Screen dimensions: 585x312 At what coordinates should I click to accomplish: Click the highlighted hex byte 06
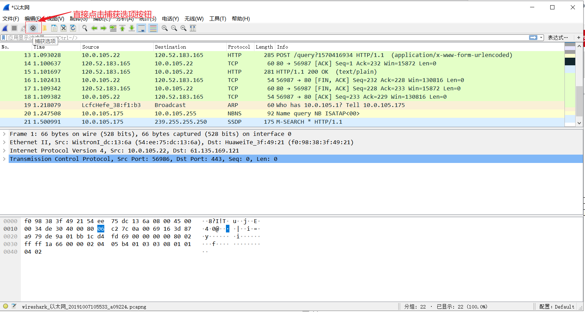101,229
